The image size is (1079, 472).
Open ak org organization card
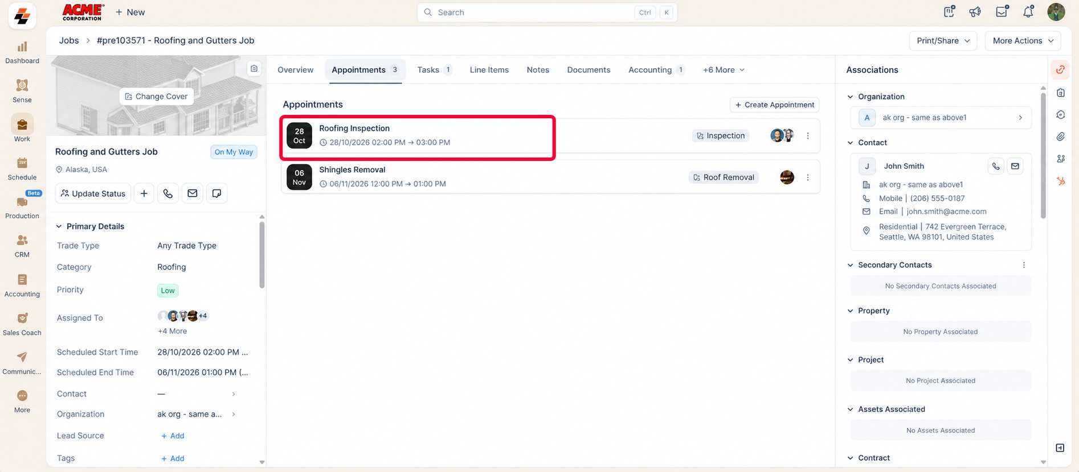coord(941,118)
